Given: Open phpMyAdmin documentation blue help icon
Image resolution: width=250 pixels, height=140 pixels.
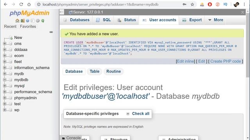Looking at the screenshot, I should 28,21.
